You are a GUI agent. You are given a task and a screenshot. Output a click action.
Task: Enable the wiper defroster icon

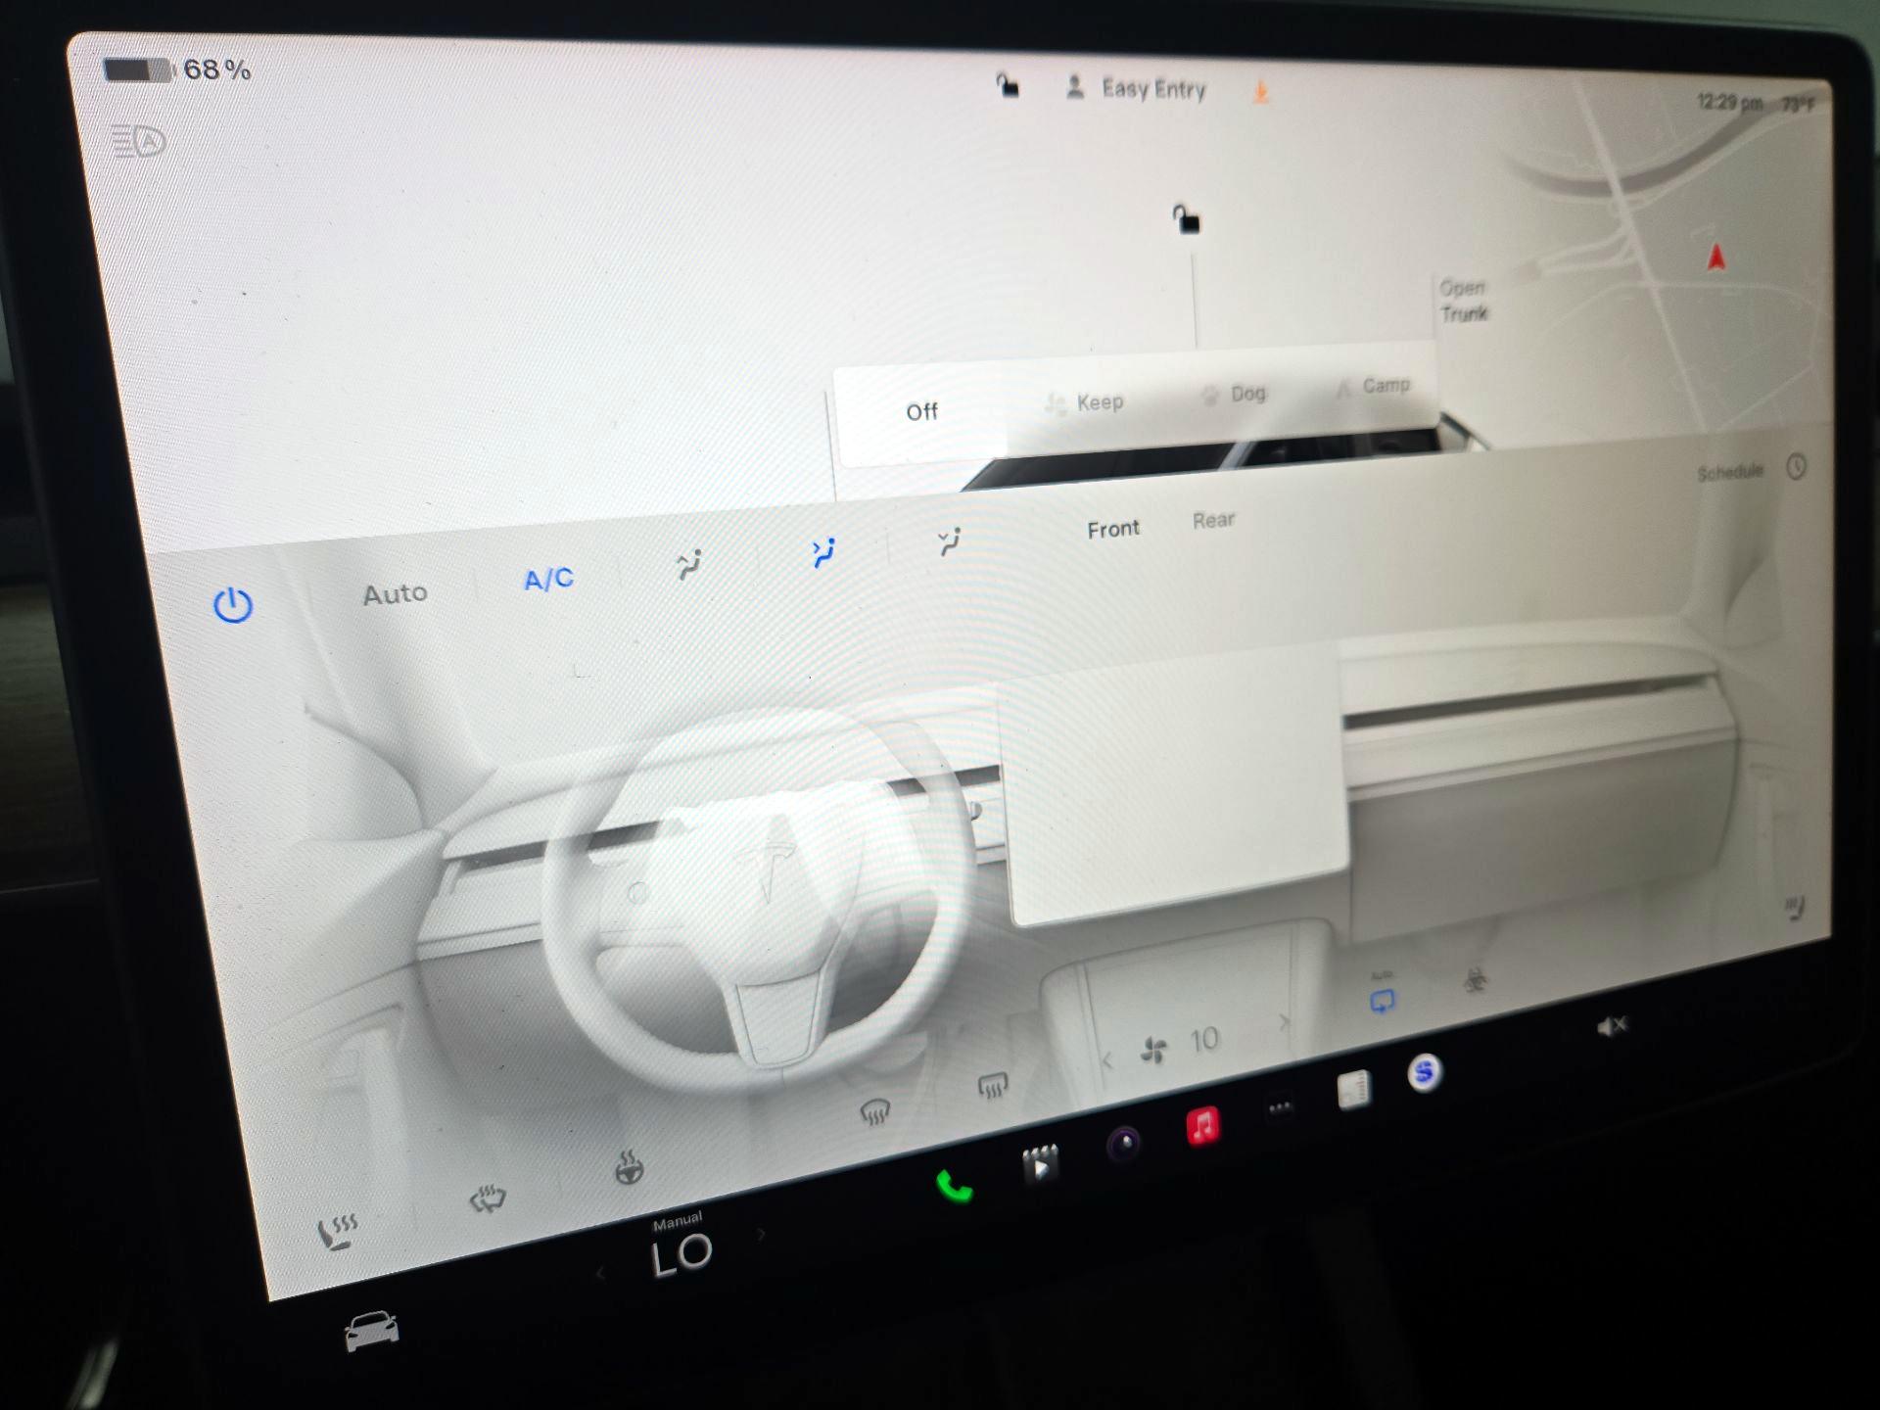point(488,1198)
